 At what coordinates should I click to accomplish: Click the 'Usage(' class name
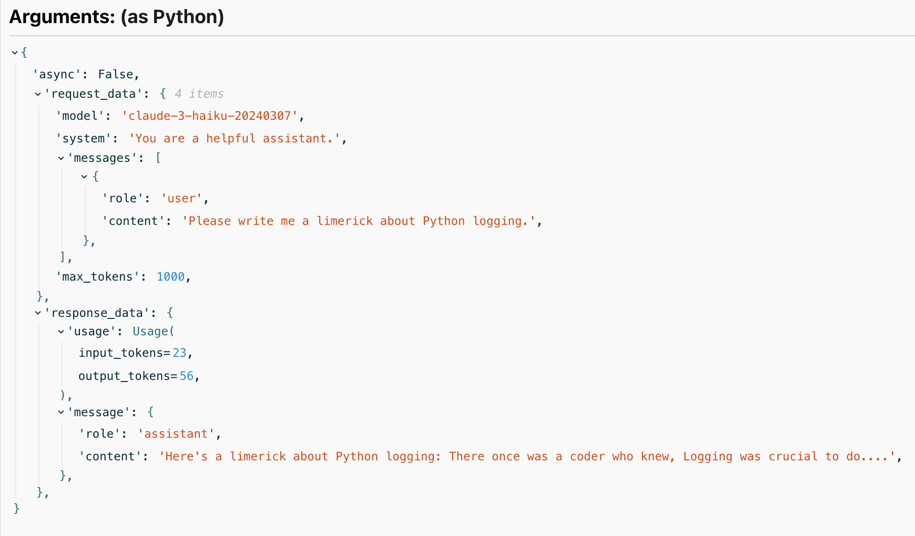(x=153, y=332)
